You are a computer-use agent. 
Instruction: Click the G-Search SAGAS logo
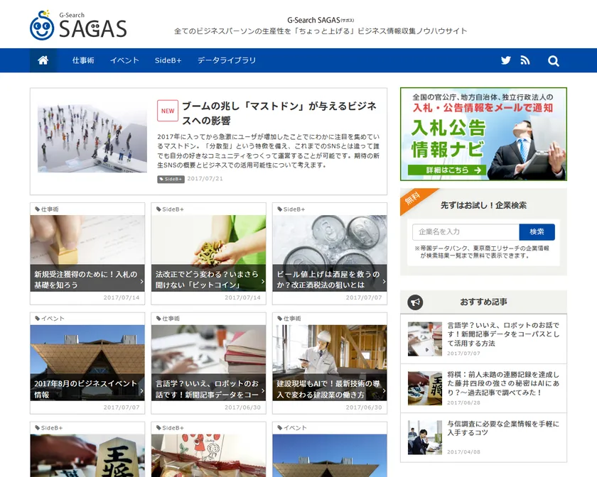[x=78, y=26]
